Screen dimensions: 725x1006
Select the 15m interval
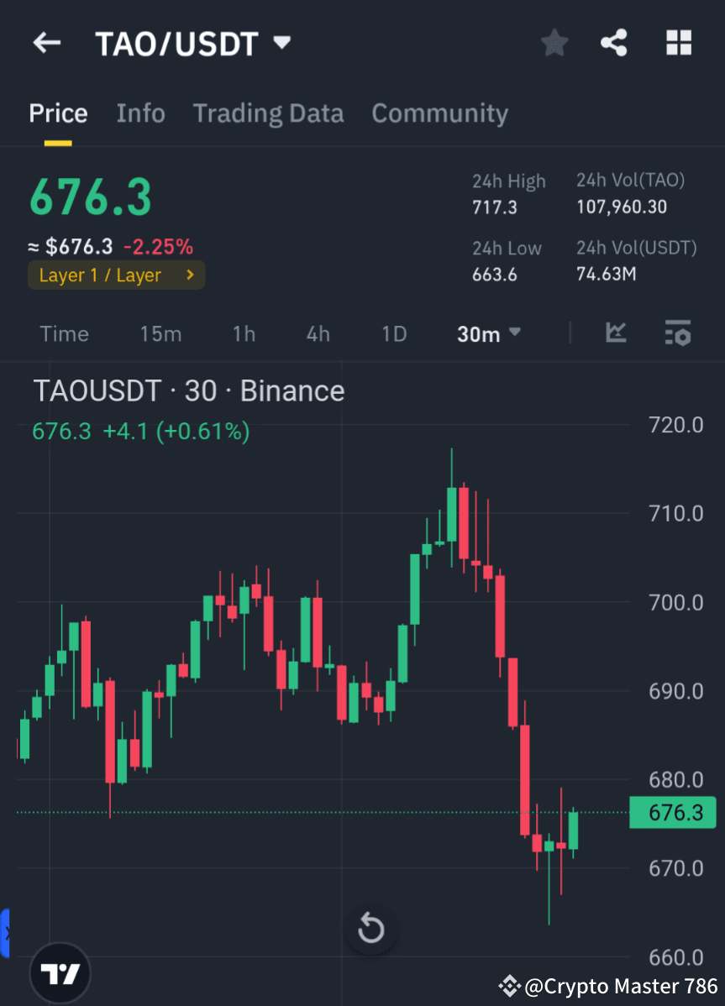click(x=160, y=334)
